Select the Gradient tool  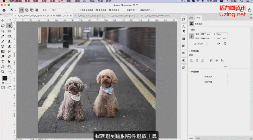point(3,51)
